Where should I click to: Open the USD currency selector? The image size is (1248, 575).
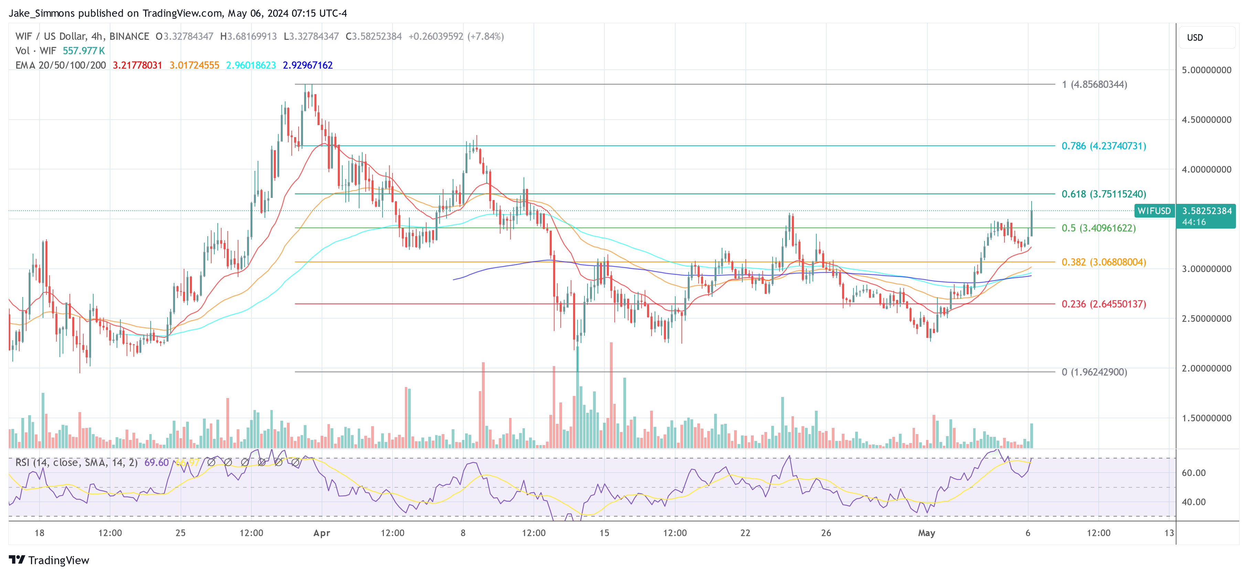[1195, 37]
